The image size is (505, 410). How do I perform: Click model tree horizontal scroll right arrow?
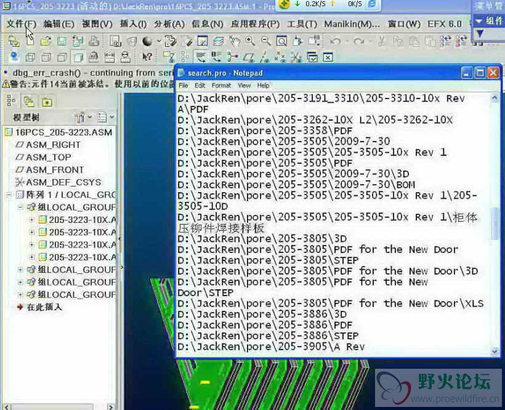coord(110,407)
